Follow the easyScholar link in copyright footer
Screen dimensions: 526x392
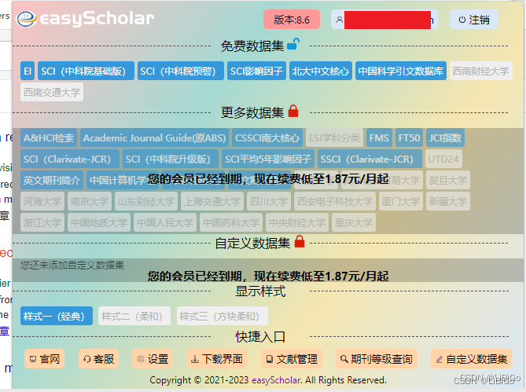coord(276,380)
